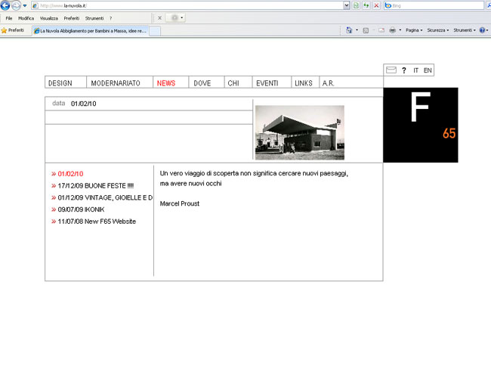Open the A.R. section
Screen dimensions: 491x369
[x=328, y=83]
